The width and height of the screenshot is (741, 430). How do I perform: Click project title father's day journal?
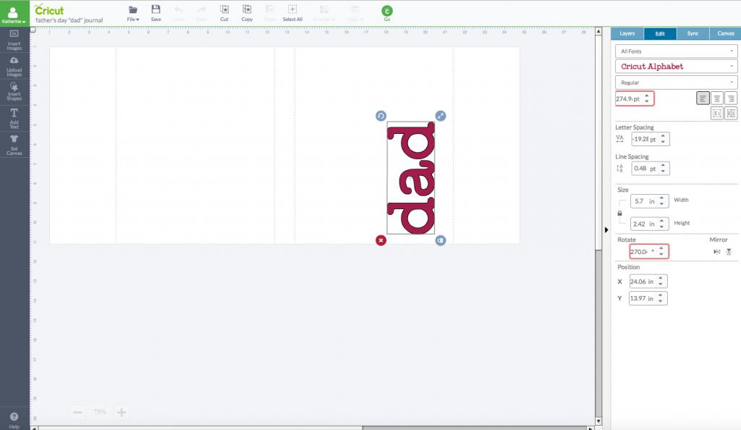[x=69, y=20]
